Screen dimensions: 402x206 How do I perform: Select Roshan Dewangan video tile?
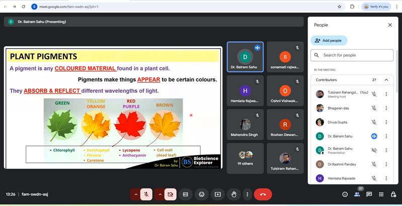[x=285, y=125]
